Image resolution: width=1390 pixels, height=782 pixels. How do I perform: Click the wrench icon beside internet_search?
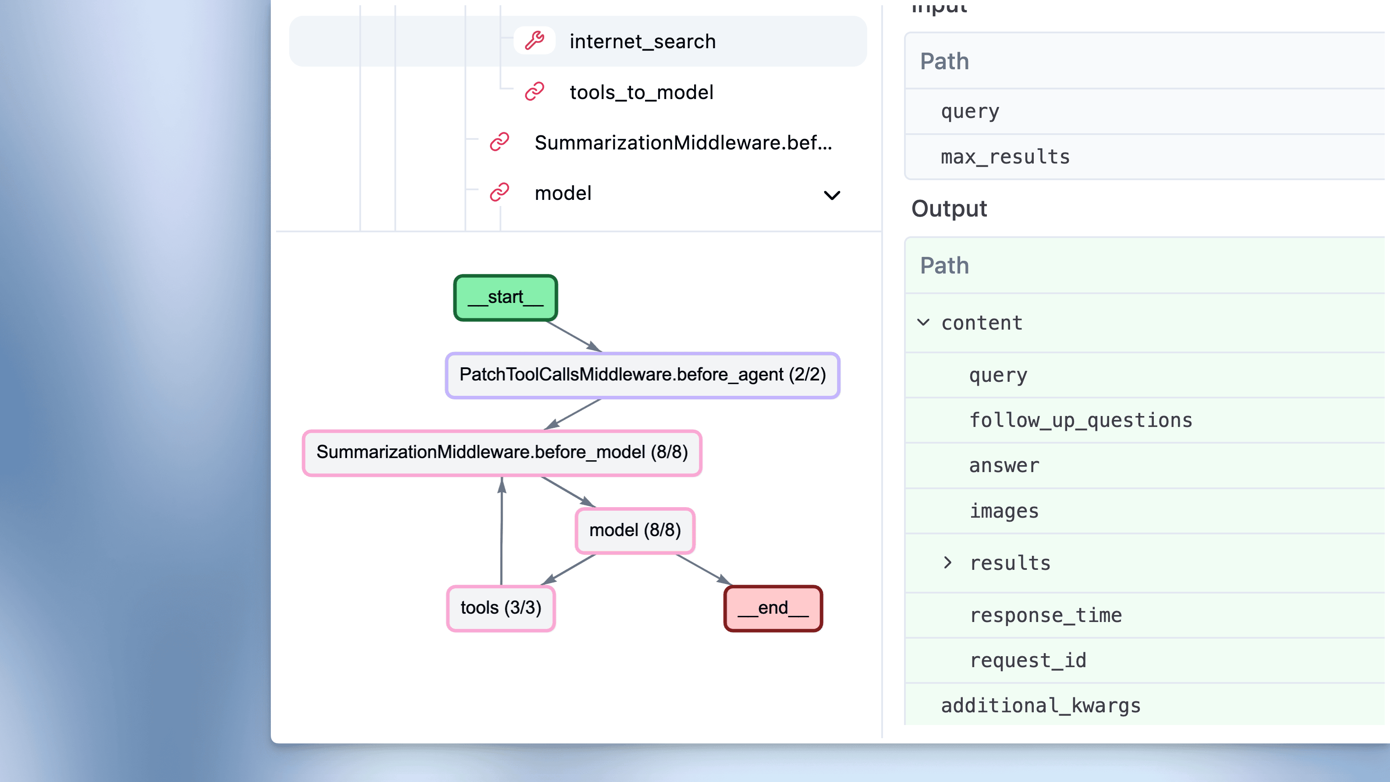(x=534, y=41)
